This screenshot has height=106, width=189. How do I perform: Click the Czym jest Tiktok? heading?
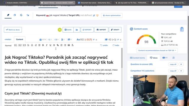click(33, 93)
